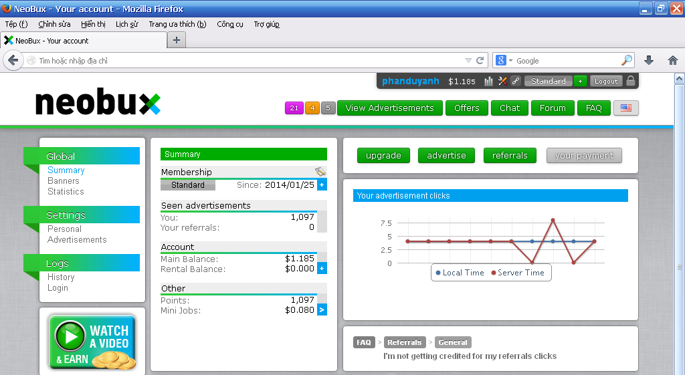Open the Công cụ menu

pos(230,24)
